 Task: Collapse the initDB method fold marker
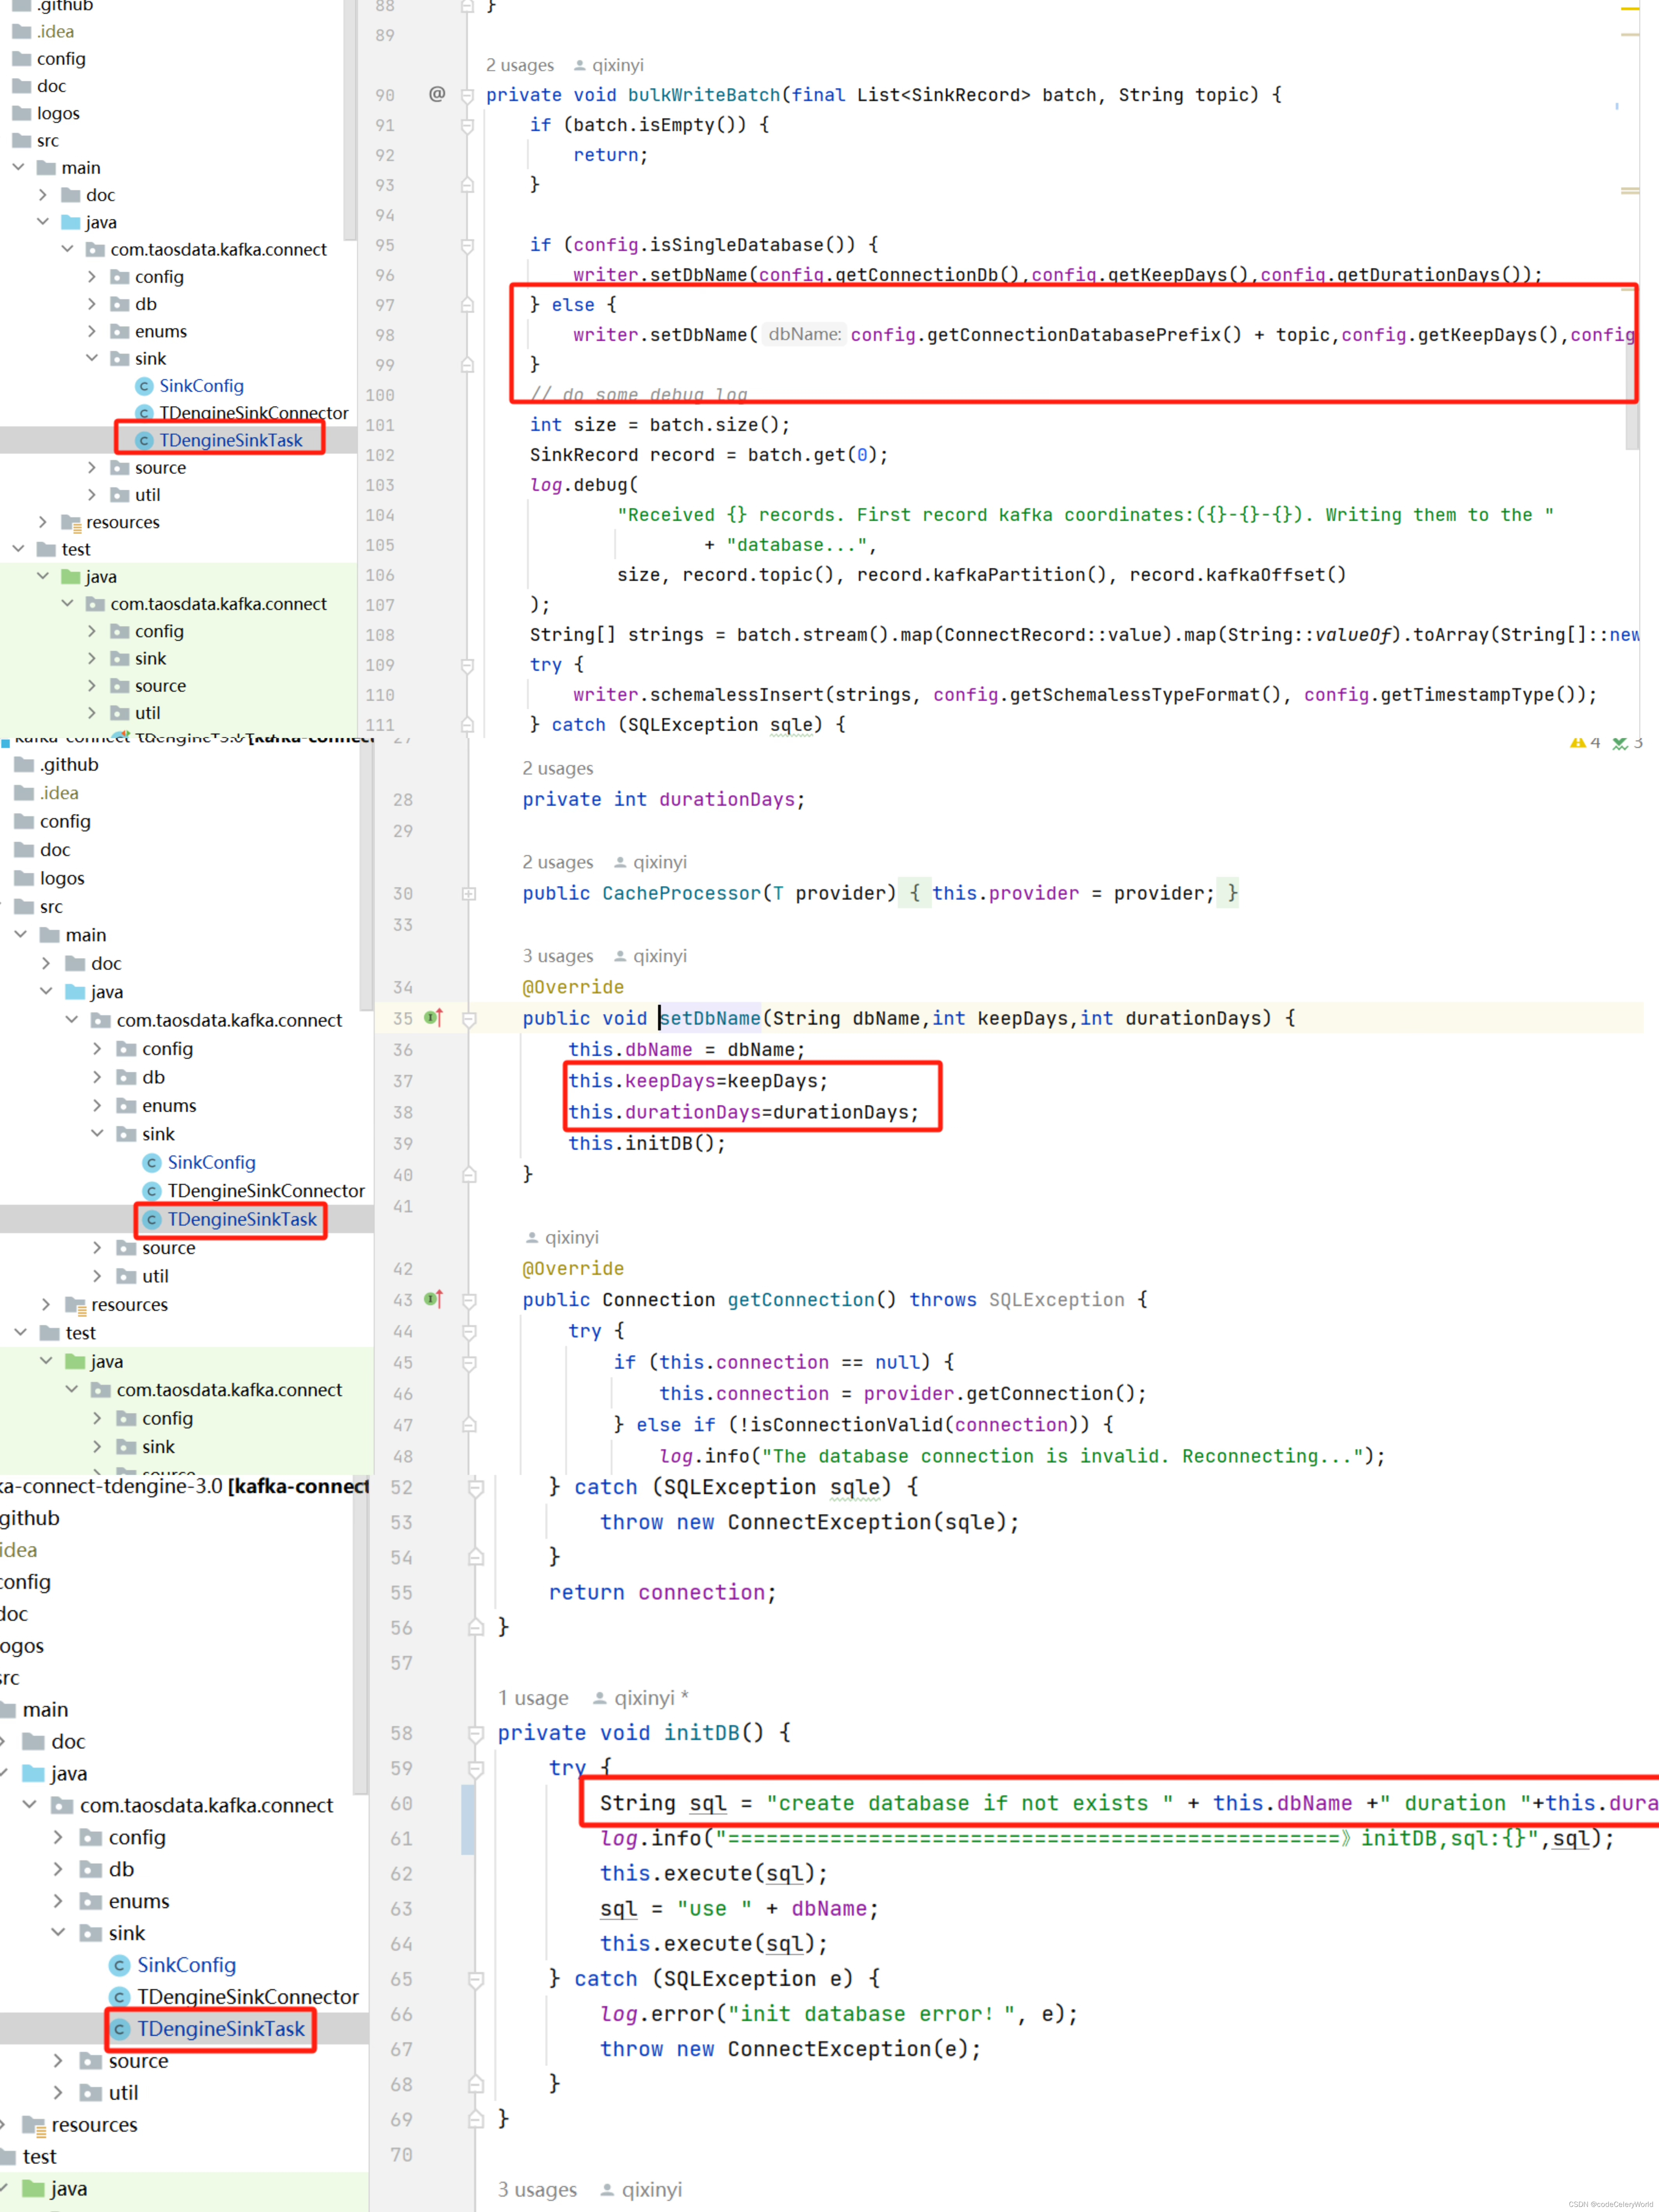476,1733
